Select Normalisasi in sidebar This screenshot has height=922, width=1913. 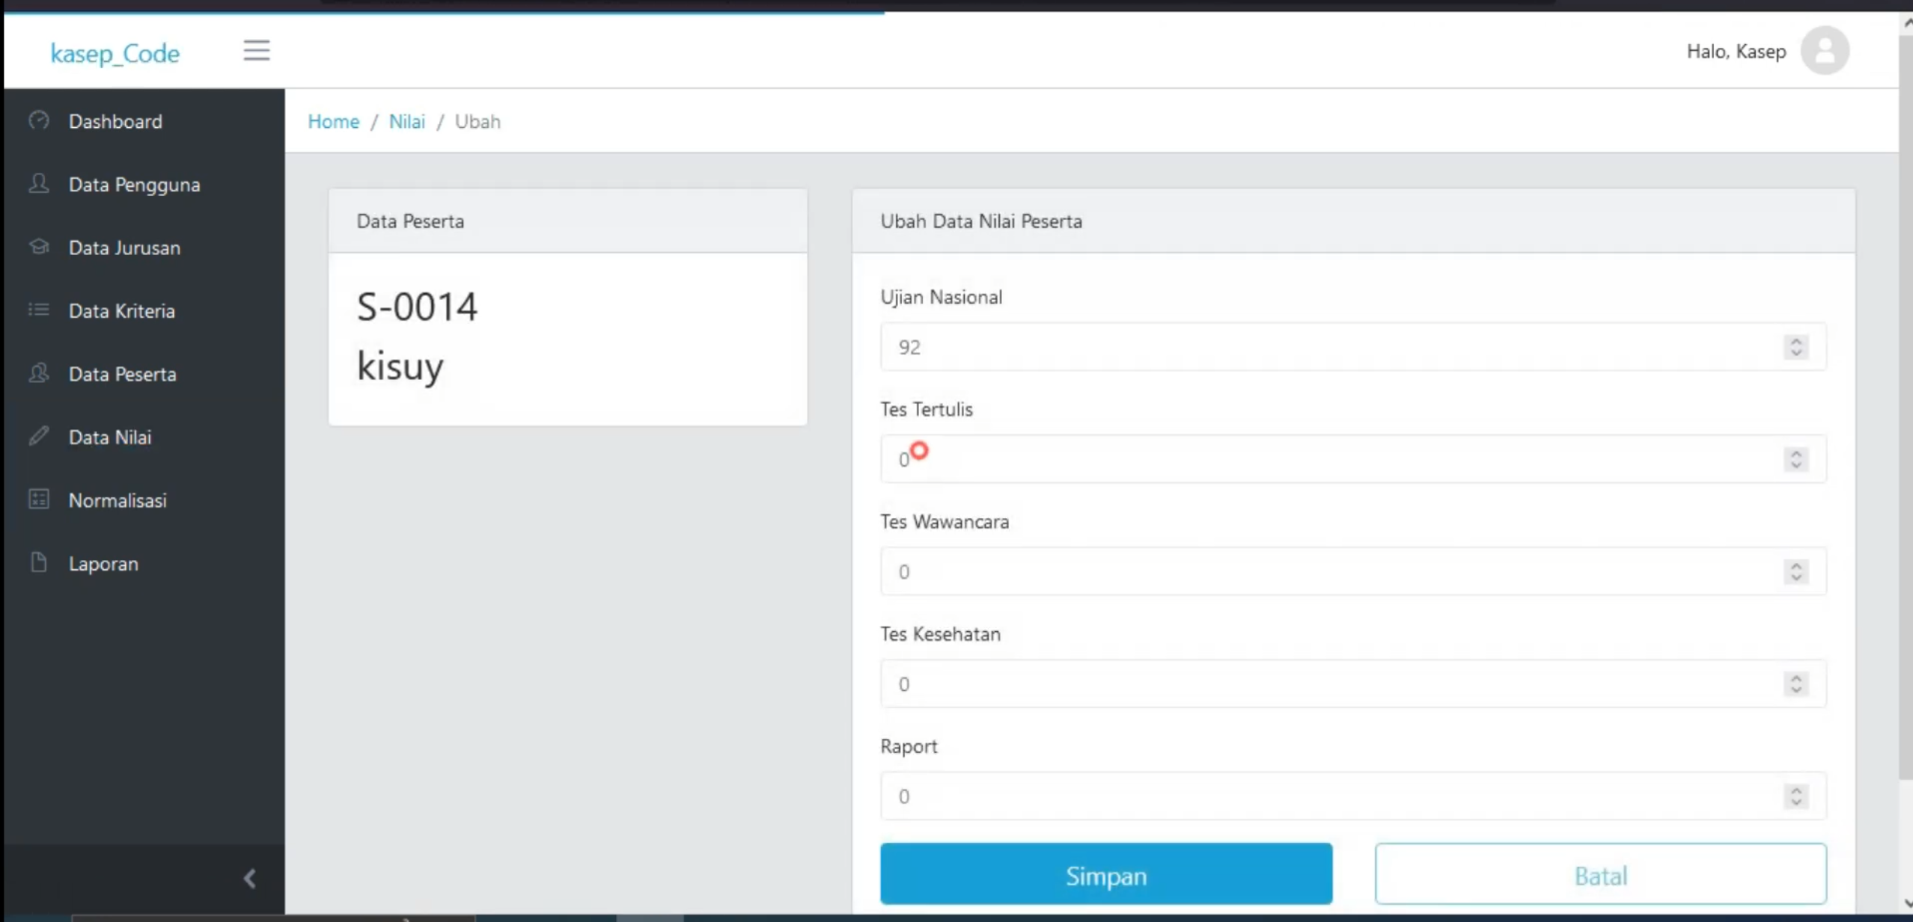click(144, 500)
